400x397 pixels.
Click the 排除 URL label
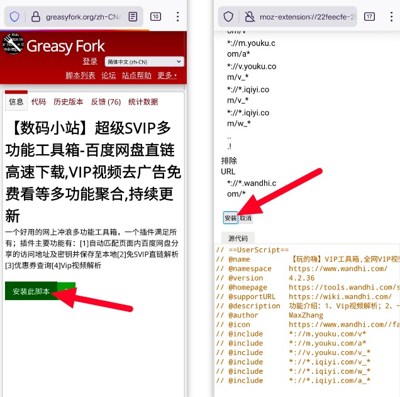click(229, 166)
